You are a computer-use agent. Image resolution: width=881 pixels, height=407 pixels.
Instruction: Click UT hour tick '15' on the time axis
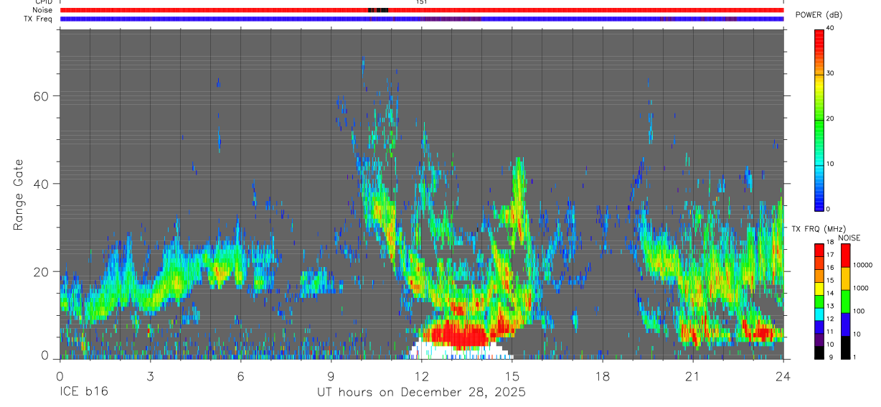[x=512, y=376]
